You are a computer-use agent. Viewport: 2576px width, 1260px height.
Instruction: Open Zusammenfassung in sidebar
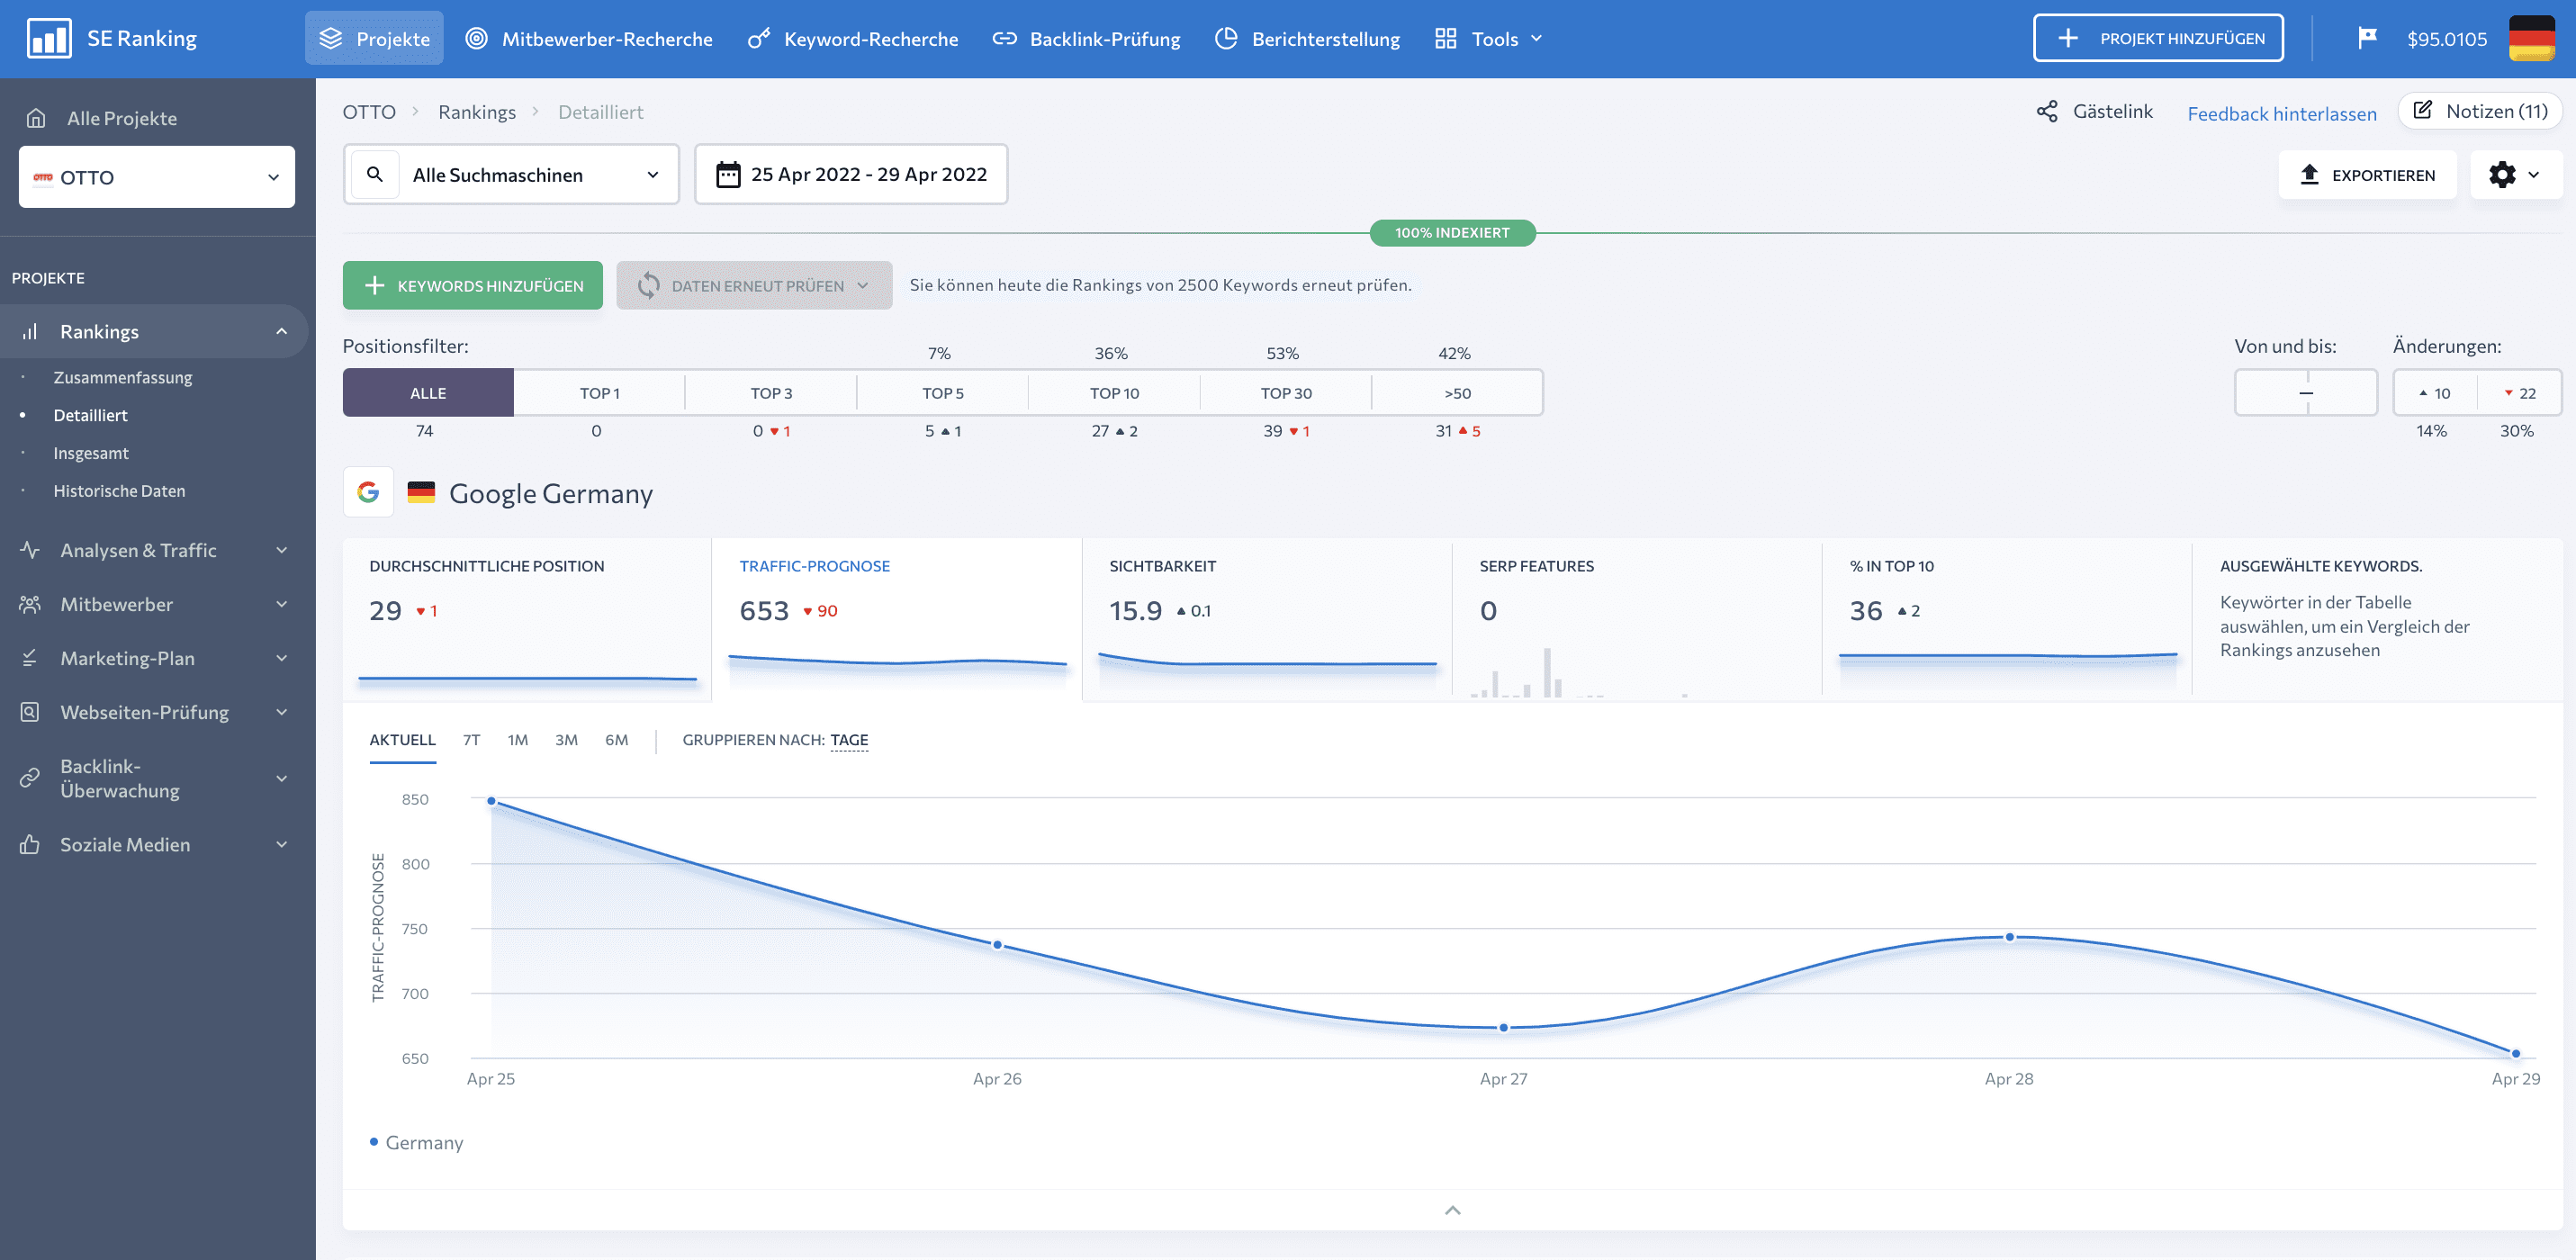pos(123,377)
